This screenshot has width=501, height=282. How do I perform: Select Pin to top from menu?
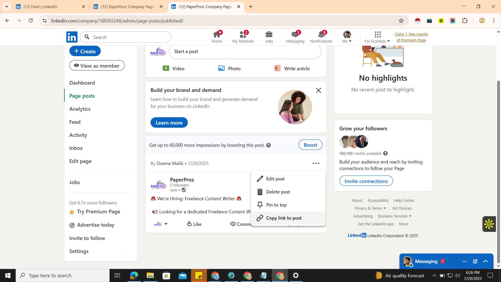[x=288, y=205]
